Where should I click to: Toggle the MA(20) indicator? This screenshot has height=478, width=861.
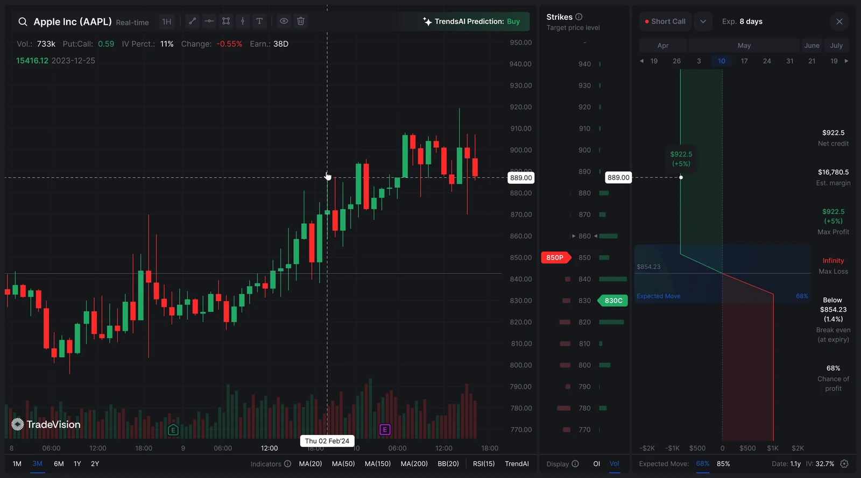click(x=310, y=463)
